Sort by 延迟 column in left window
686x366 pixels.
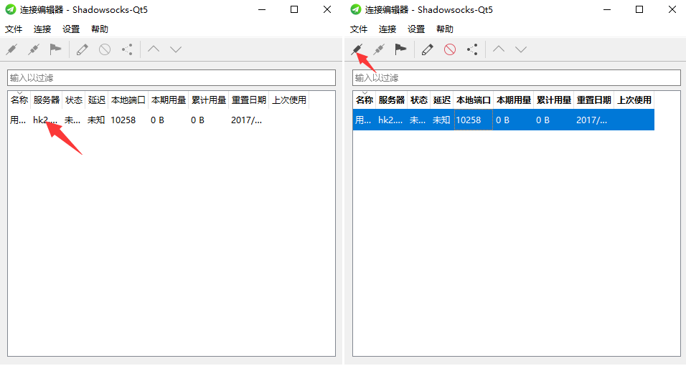tap(97, 100)
